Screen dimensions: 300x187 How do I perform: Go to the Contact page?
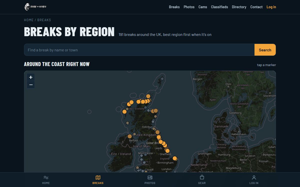click(x=256, y=7)
